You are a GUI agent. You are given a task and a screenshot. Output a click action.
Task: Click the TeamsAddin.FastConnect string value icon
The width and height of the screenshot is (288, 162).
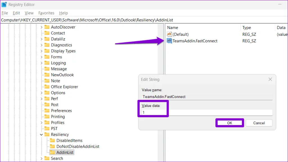click(x=169, y=41)
